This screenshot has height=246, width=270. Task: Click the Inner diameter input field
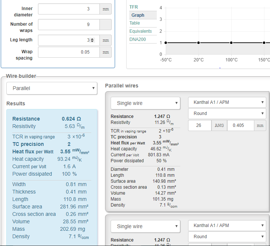click(69, 9)
